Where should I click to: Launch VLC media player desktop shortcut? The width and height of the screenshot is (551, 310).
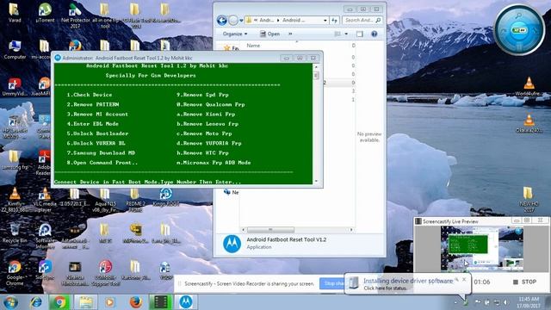(x=45, y=200)
